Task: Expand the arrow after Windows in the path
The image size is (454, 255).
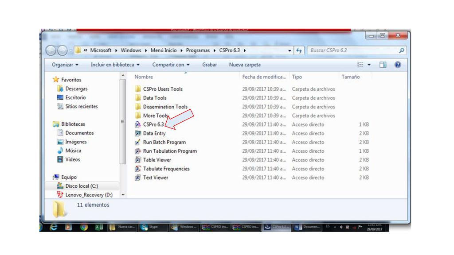Action: click(x=146, y=50)
